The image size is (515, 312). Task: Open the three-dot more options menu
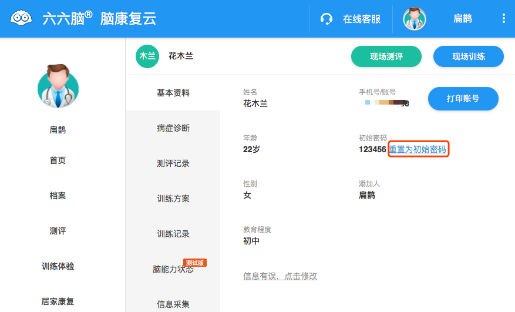point(503,19)
